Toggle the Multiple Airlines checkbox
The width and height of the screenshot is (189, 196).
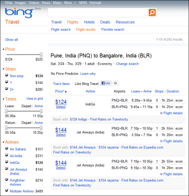[x=7, y=191]
